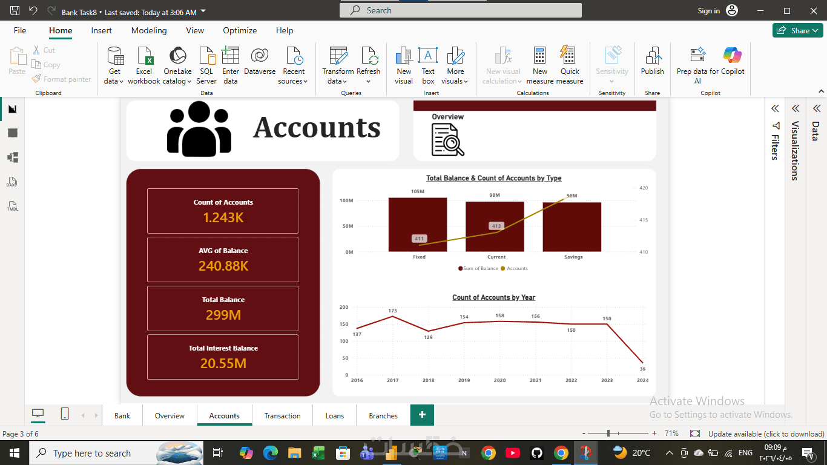Open Model view in sidebar
827x465 pixels.
[x=13, y=157]
